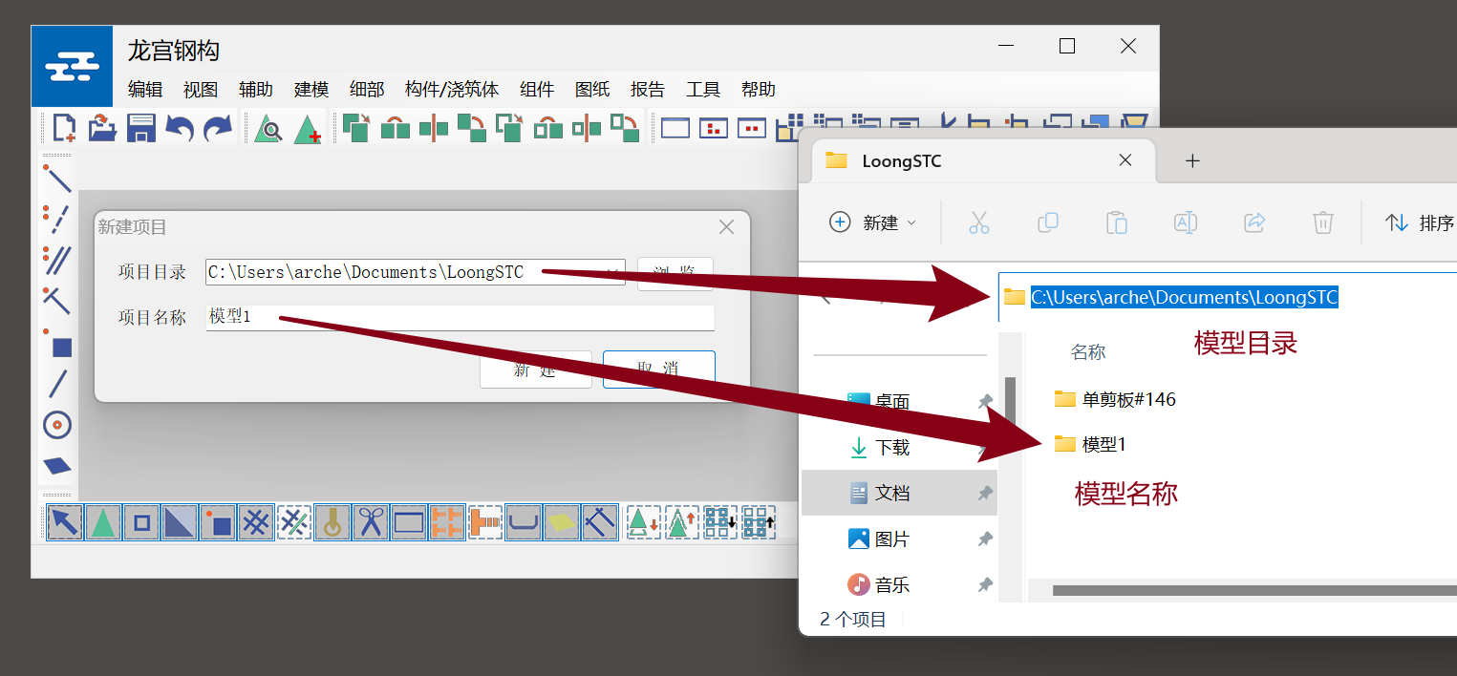Select the blue parallelogram plane tool
The width and height of the screenshot is (1457, 676).
pyautogui.click(x=57, y=465)
